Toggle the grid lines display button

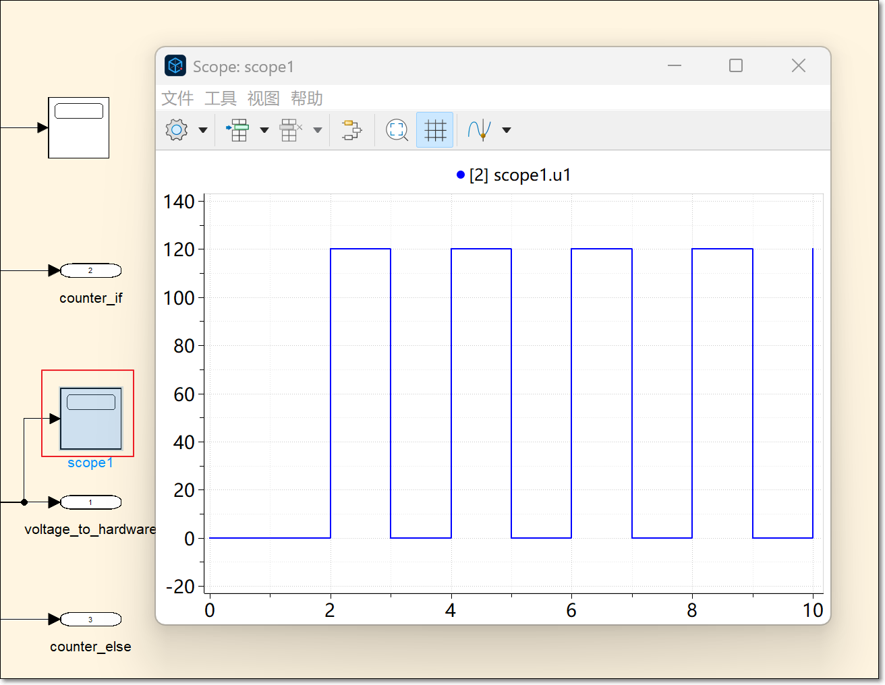coord(435,129)
